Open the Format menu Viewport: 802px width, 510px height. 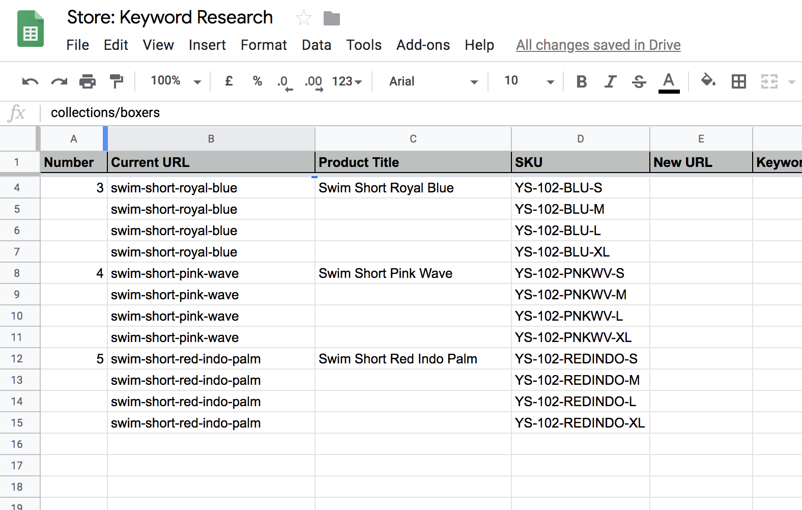[x=264, y=45]
